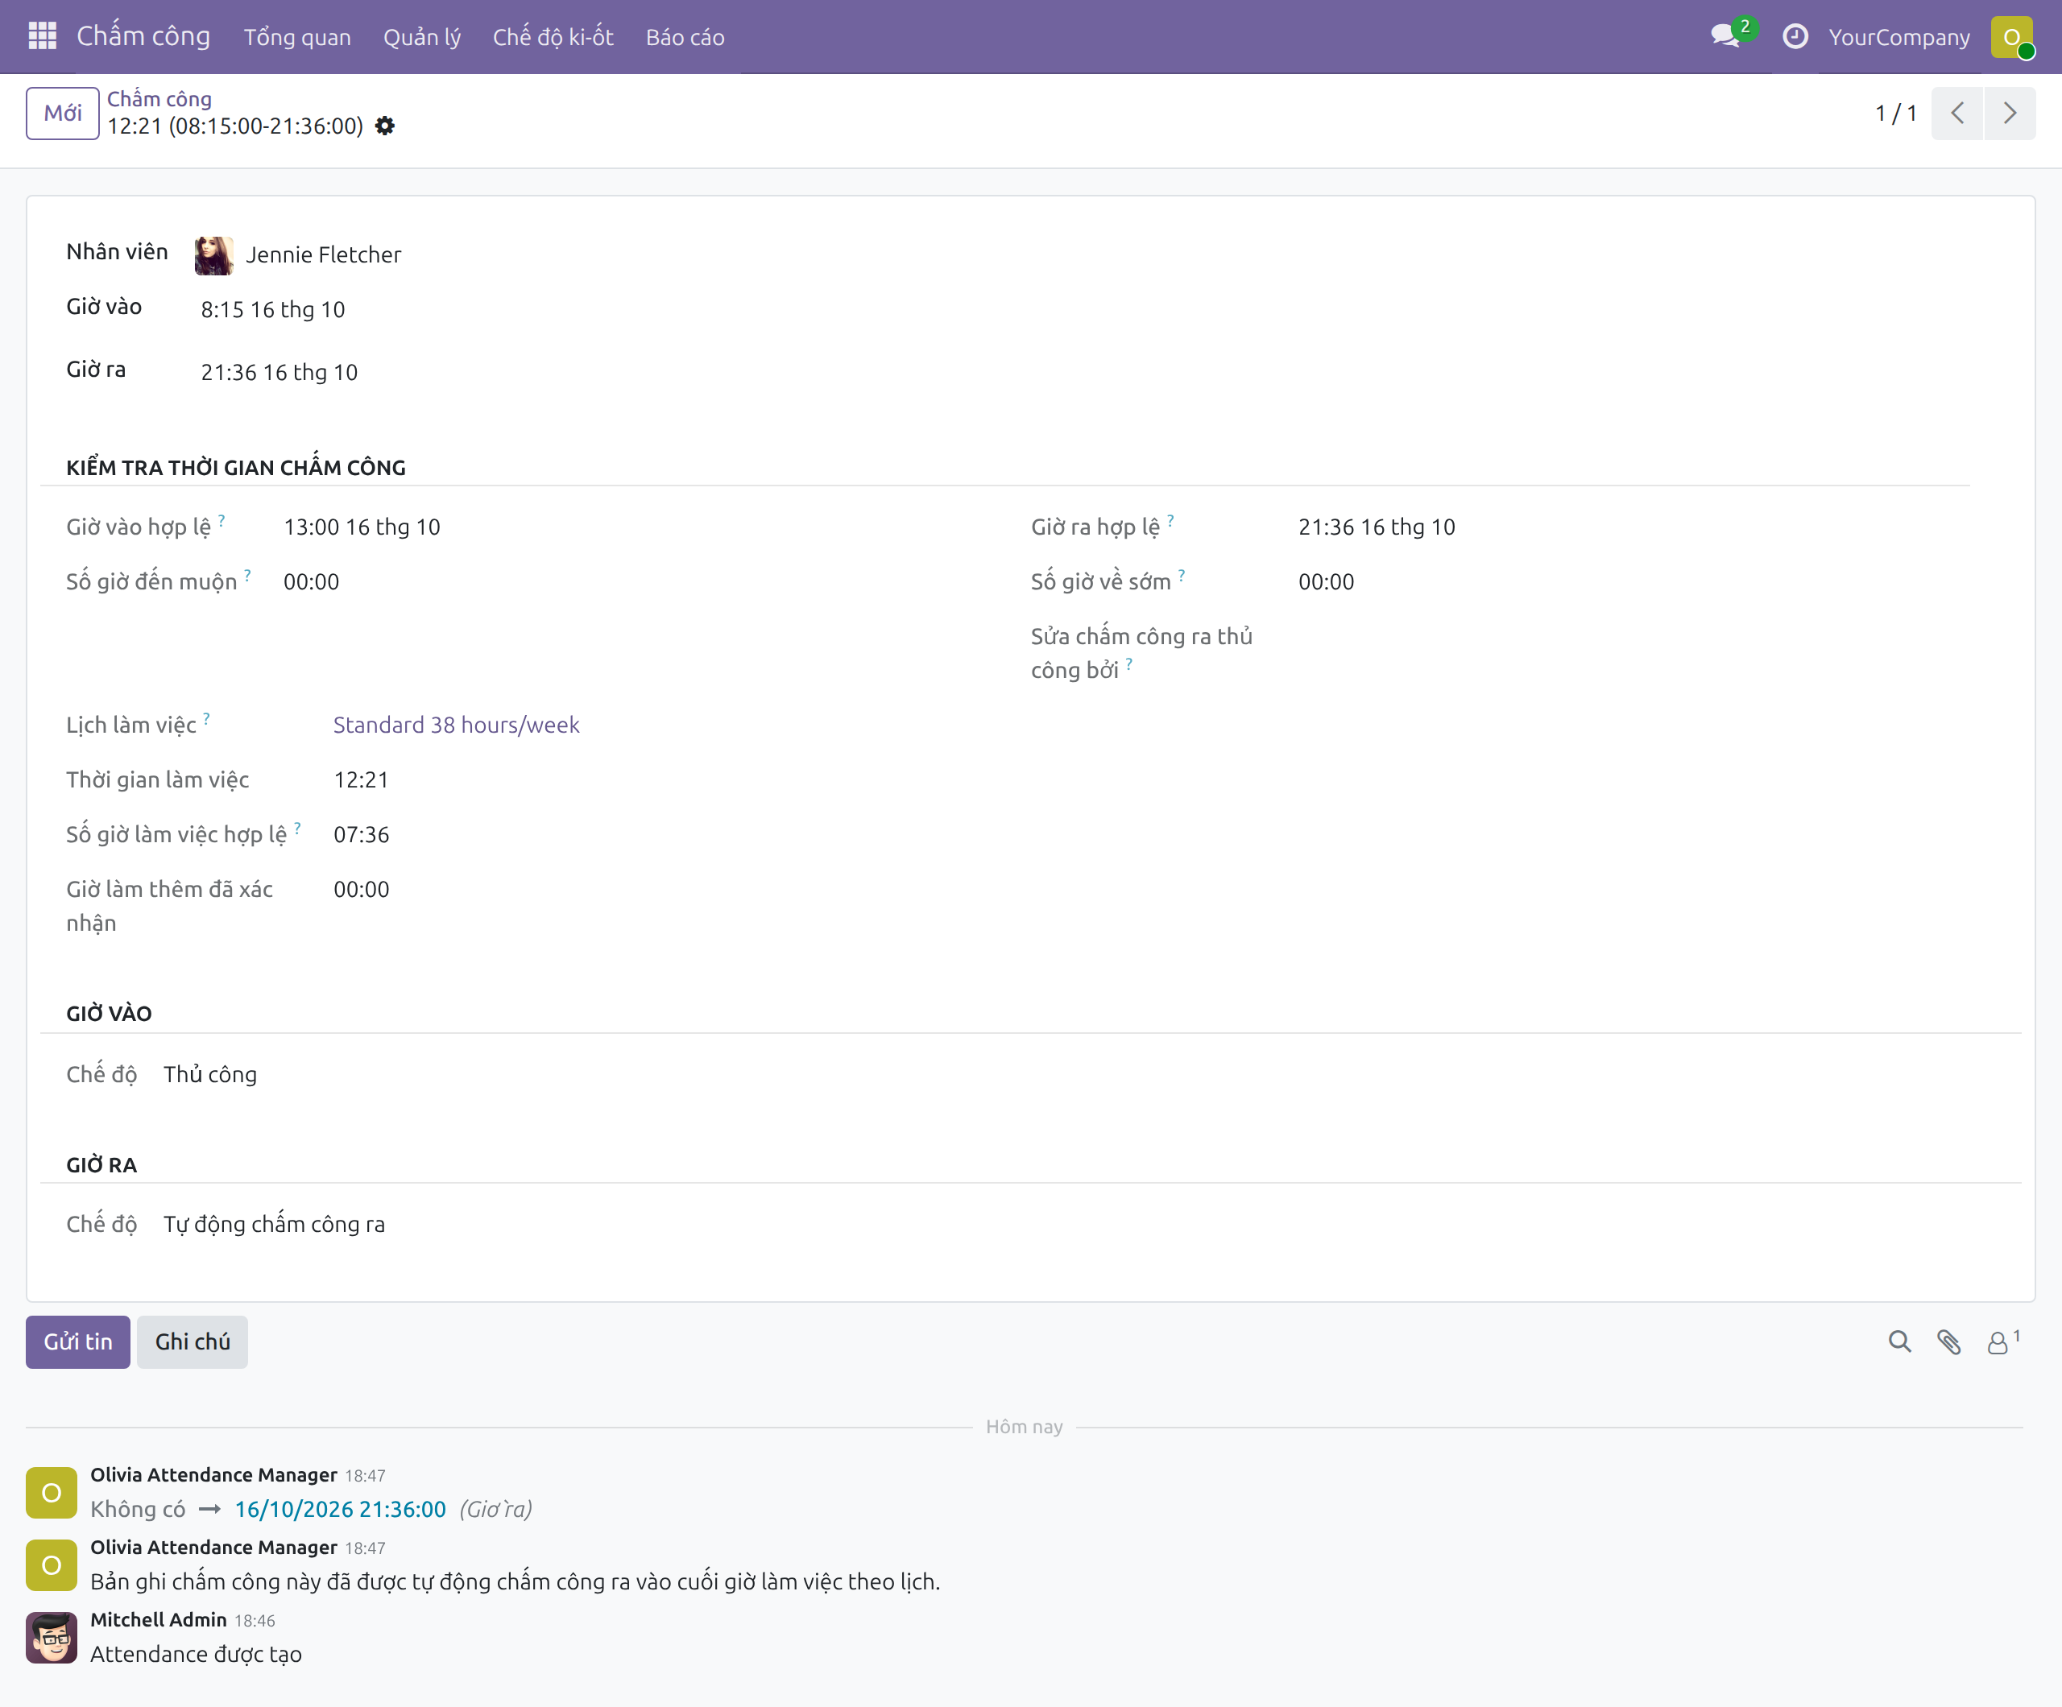The height and width of the screenshot is (1707, 2062).
Task: Open the Quản lý menu
Action: click(x=421, y=37)
